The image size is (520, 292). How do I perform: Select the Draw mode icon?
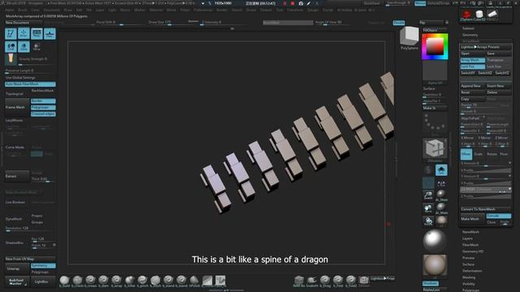coord(24,34)
